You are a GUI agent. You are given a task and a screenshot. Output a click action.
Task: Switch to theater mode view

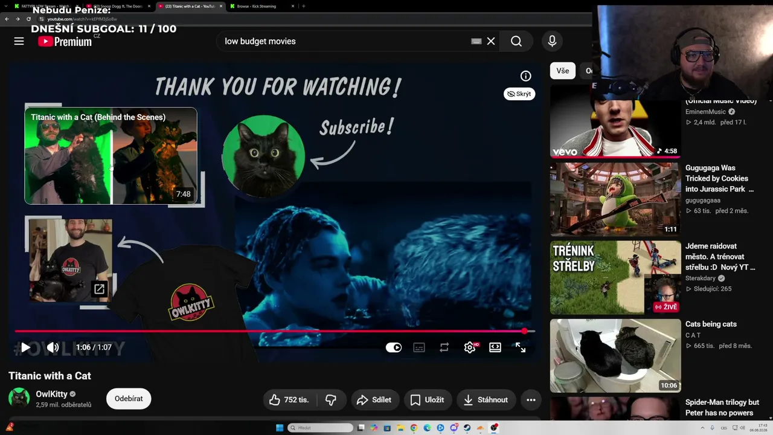tap(495, 347)
